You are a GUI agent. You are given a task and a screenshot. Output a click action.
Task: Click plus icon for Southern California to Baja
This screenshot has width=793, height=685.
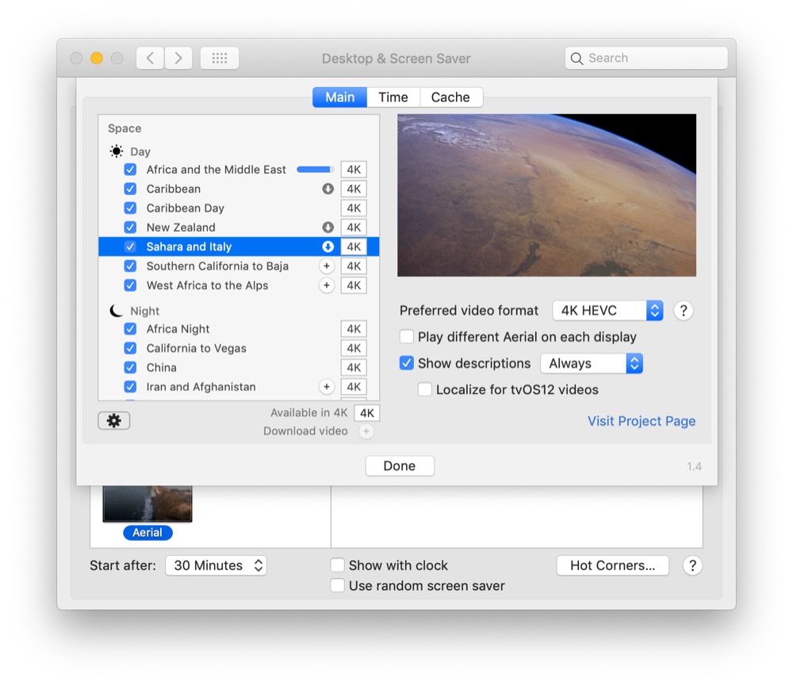click(x=327, y=266)
